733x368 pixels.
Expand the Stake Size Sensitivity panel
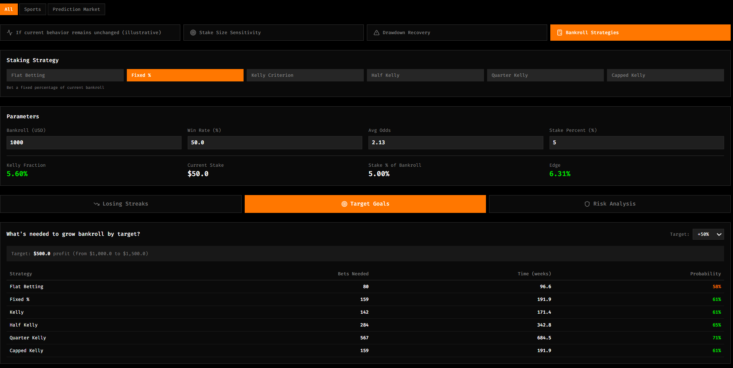tap(273, 33)
